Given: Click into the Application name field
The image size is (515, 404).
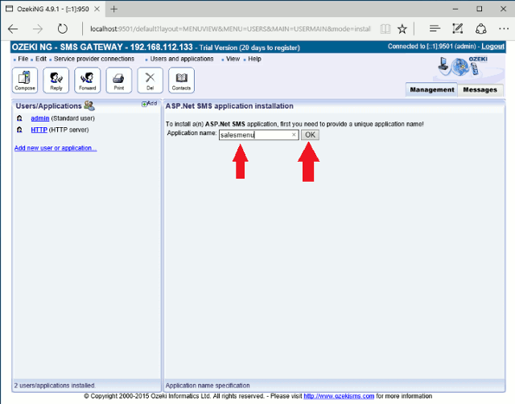Looking at the screenshot, I should (x=253, y=134).
